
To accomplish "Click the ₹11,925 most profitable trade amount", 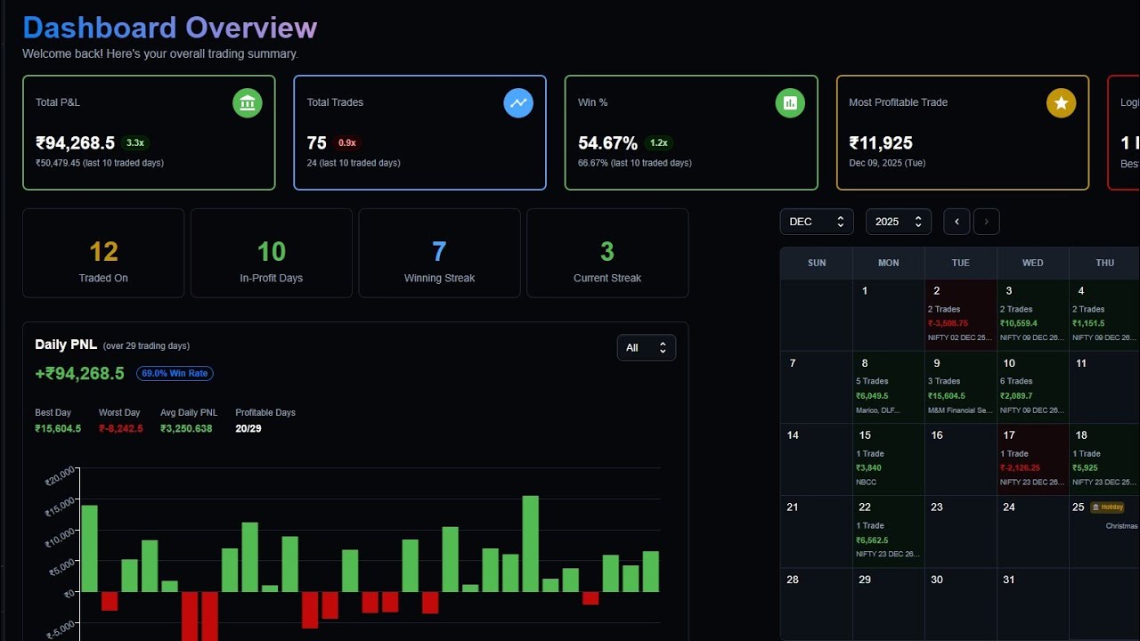I will tap(881, 142).
